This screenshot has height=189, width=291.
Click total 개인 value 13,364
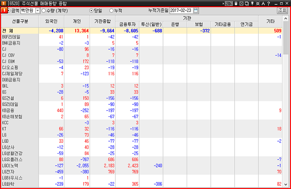[x=81, y=31]
